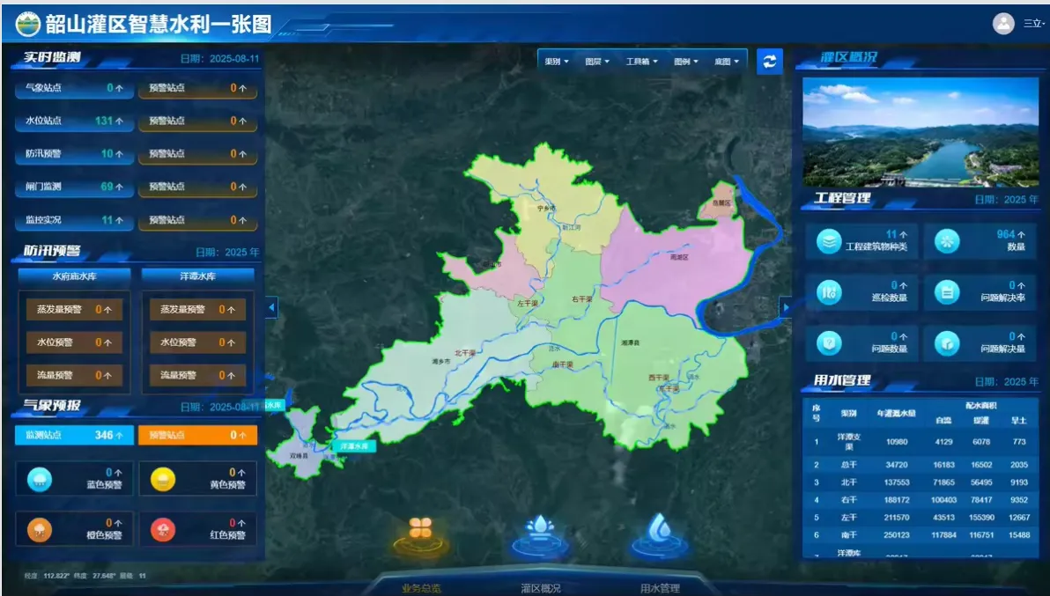Click the 北干 row in 用水管理 table
The width and height of the screenshot is (1050, 596).
tap(921, 482)
